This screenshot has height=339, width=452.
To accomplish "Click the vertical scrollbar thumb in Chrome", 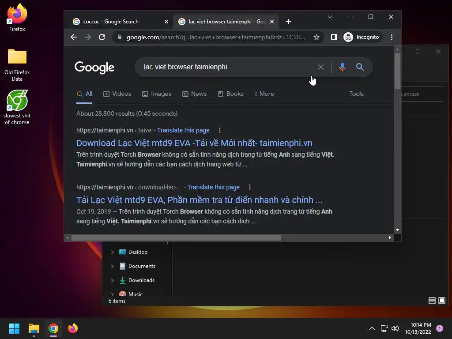I will pos(397,71).
